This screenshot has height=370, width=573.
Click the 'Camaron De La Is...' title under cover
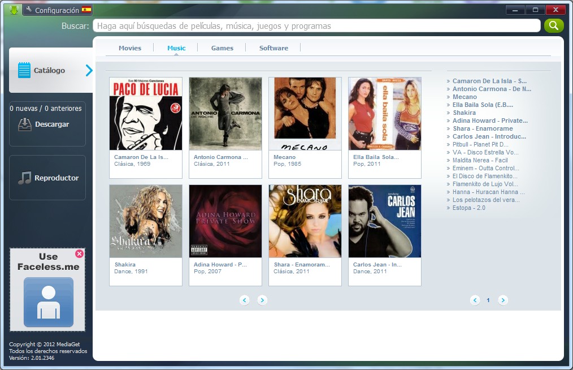click(141, 157)
